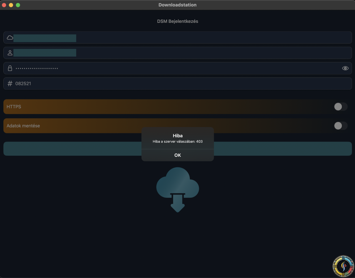Click the Adatok mentése label text
This screenshot has width=355, height=278.
coord(23,126)
